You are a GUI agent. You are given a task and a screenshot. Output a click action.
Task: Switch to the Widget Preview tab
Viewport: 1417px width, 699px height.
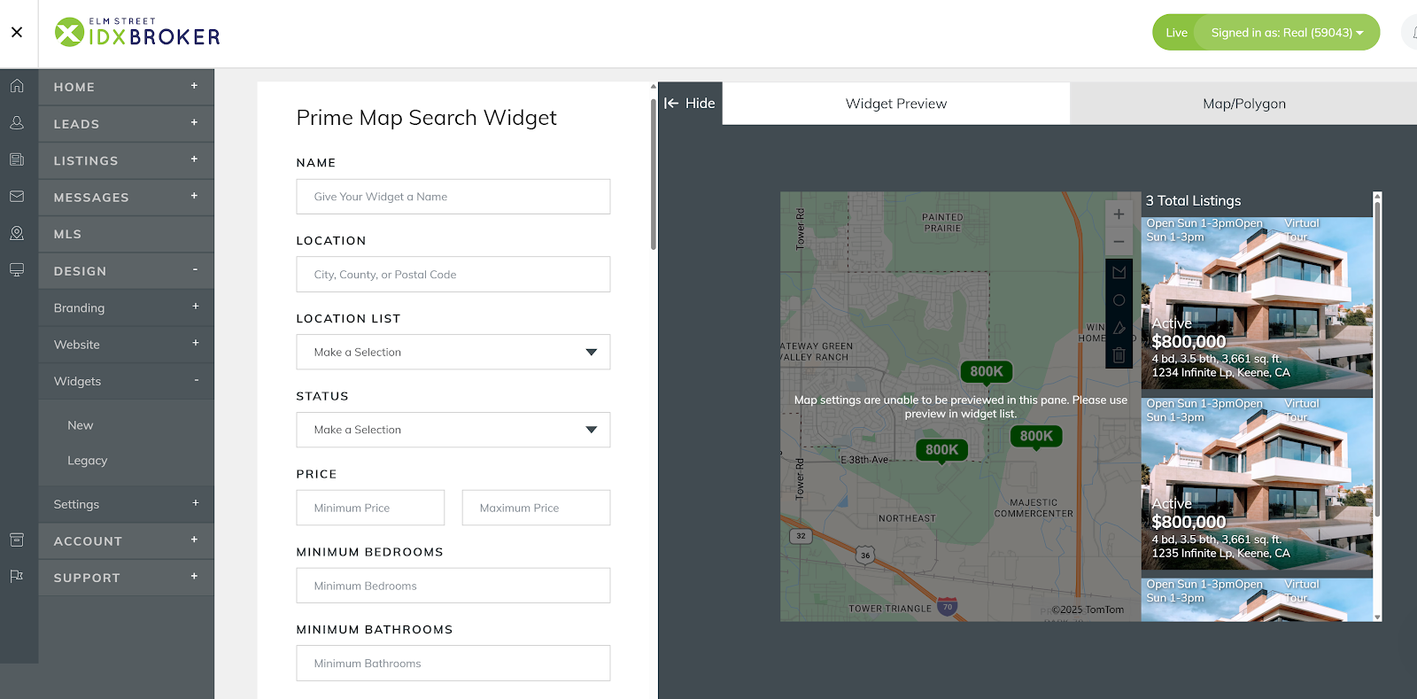(895, 104)
